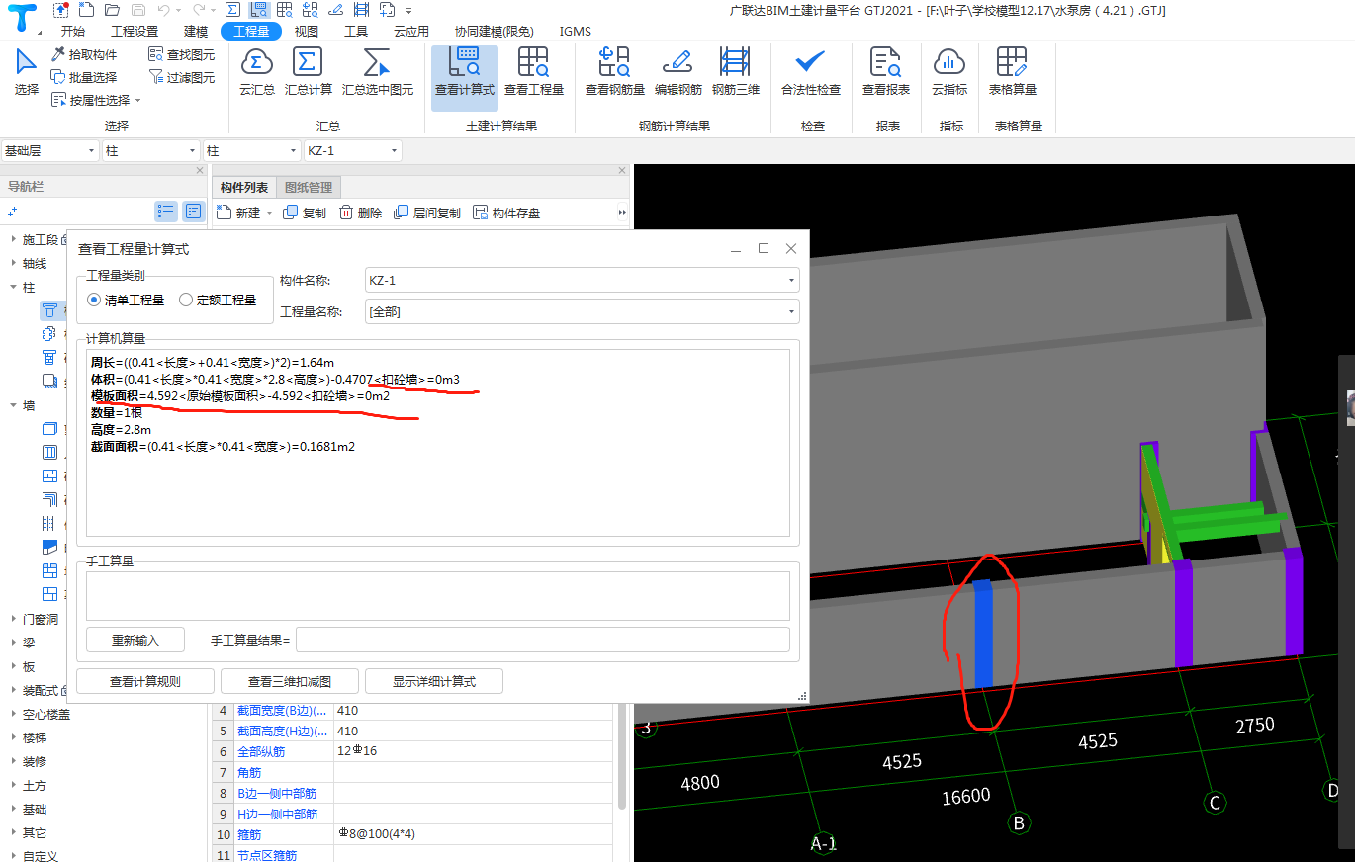Click 手工算量结果 input field
This screenshot has width=1355, height=862.
tap(543, 640)
